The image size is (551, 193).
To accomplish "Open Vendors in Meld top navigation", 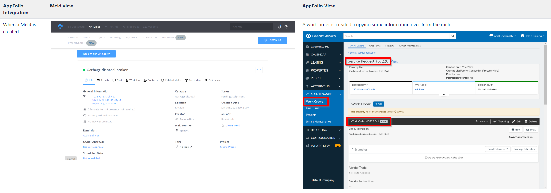I will pyautogui.click(x=151, y=27).
